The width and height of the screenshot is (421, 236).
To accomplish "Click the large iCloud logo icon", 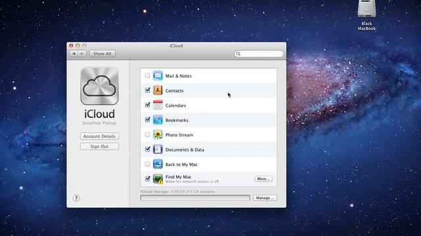I will click(x=99, y=86).
